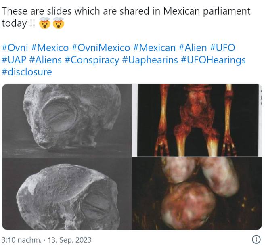Open the #Ovni hashtag

pos(15,48)
